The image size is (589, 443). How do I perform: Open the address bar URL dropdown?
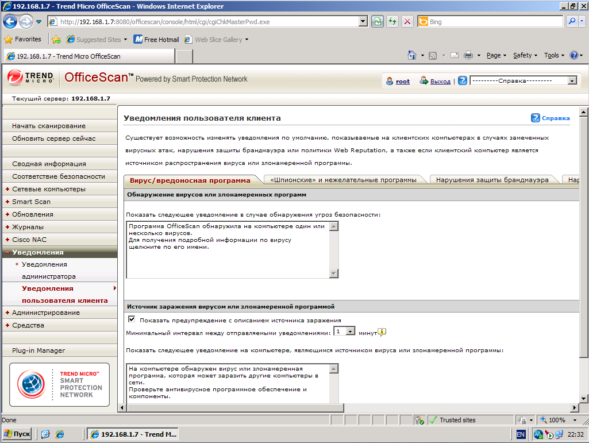(363, 22)
